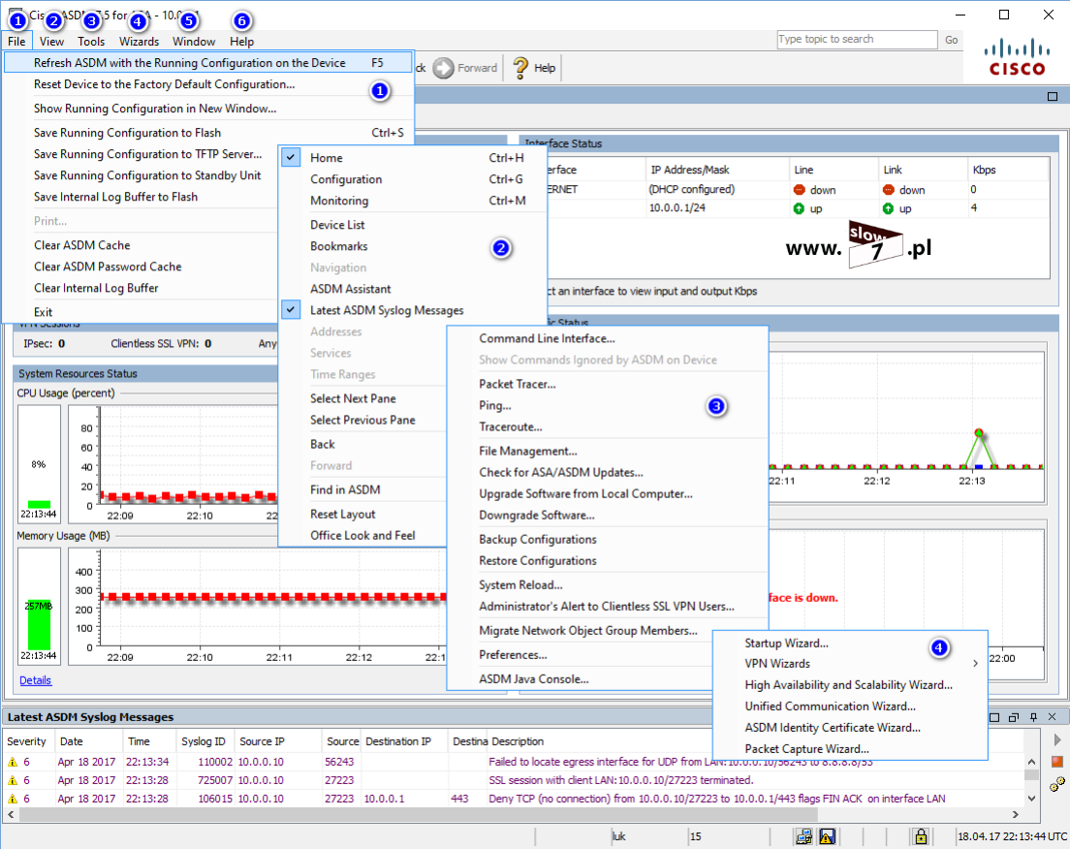Choose Reset Layout
Viewport: 1070px width, 849px height.
(363, 514)
